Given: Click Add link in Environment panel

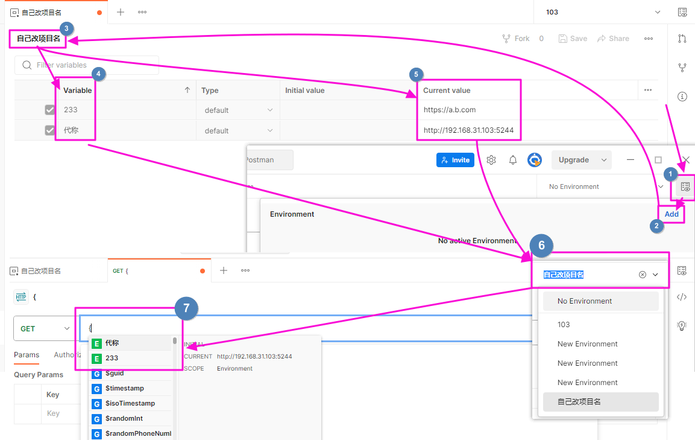Looking at the screenshot, I should tap(671, 214).
